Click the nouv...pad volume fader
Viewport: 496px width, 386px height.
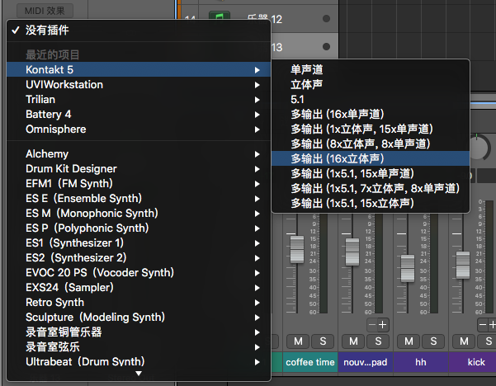(x=352, y=252)
